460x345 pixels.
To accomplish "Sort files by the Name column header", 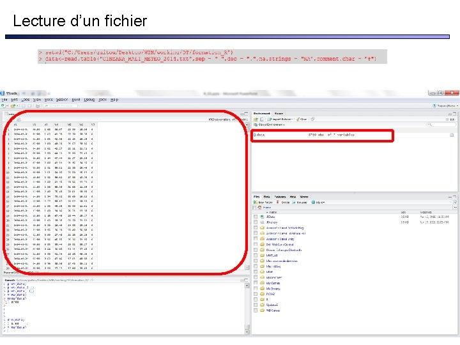I will pyautogui.click(x=272, y=212).
